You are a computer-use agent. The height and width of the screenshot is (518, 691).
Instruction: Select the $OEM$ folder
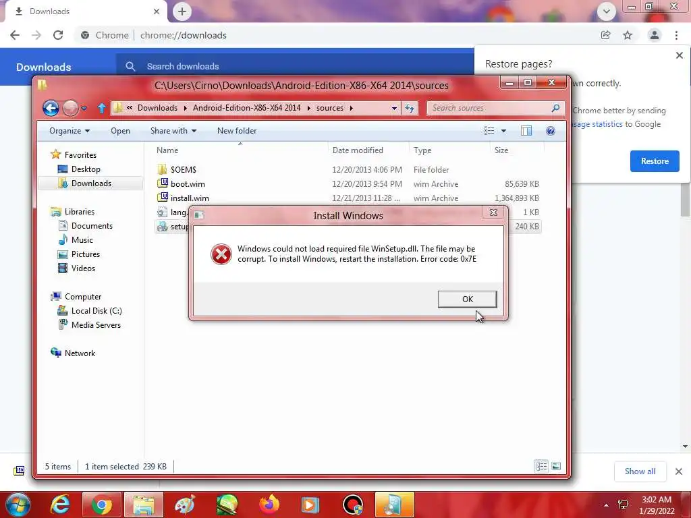pyautogui.click(x=183, y=169)
